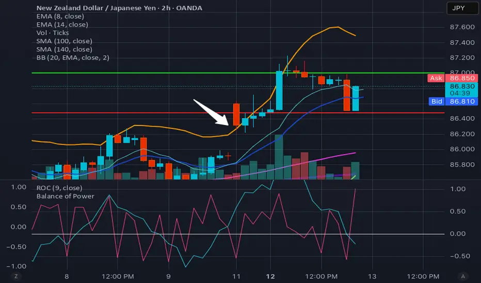Screen dimensions: 481x283
Task: Click the Ask 86.850 price label
Action: (x=453, y=78)
